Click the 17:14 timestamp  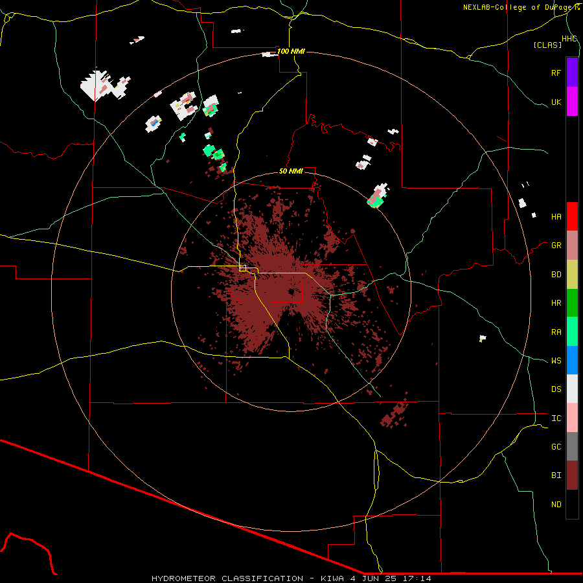417,578
